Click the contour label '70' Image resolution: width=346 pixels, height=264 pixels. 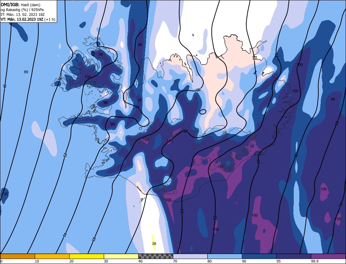(x=341, y=205)
